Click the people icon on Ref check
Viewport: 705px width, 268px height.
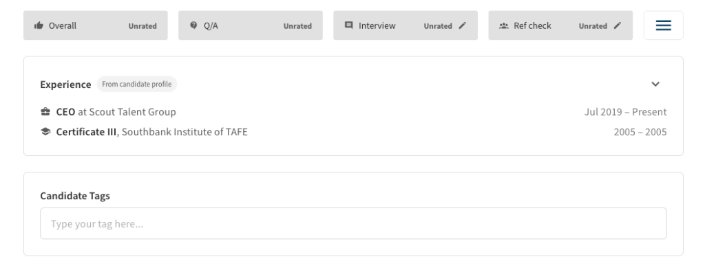[x=503, y=25]
